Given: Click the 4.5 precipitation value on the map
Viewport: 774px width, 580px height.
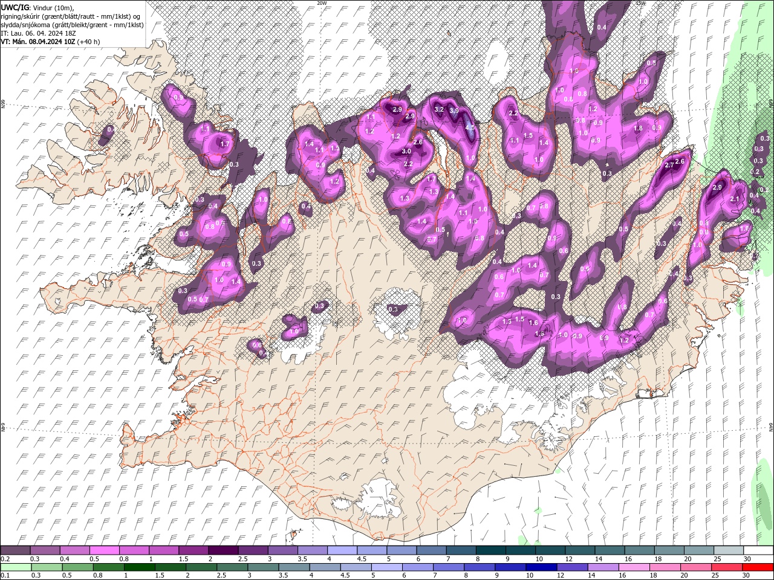Looking at the screenshot, I should tap(470, 128).
